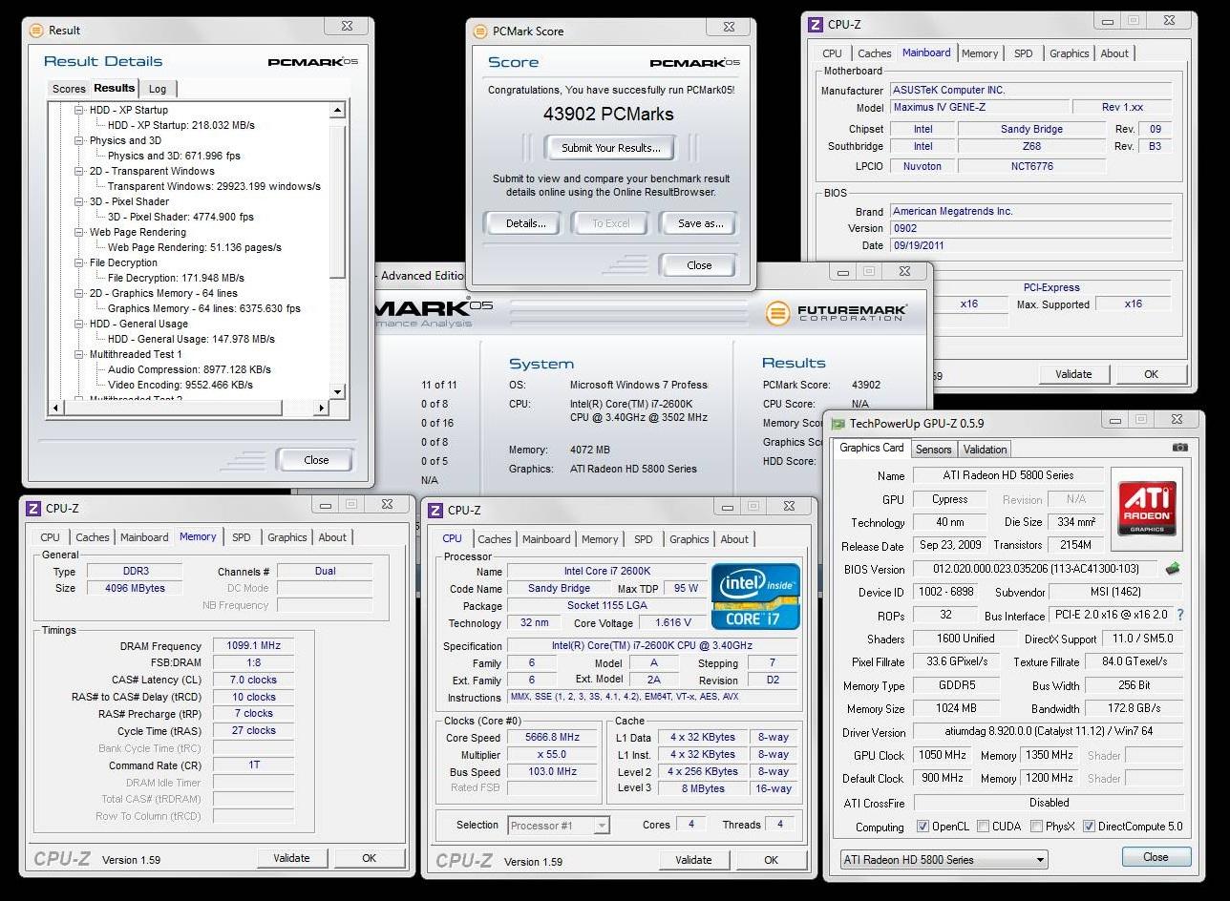
Task: Click the Futuremark Corporation logo
Action: tap(836, 312)
